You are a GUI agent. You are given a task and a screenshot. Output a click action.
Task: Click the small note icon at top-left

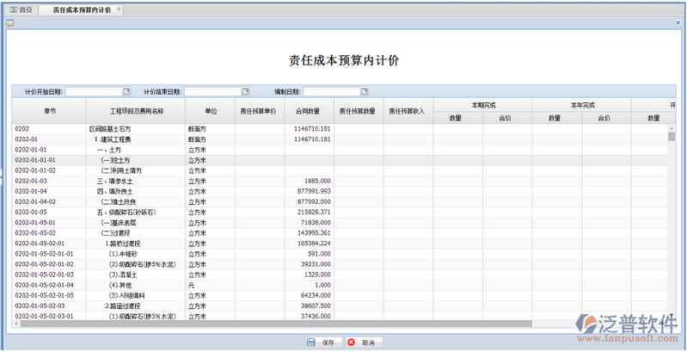pos(9,23)
